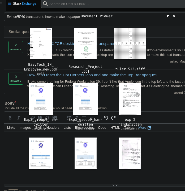The image size is (185, 191).
Task: Insert horizontal rule from editor toolbar
Action: coord(91,118)
